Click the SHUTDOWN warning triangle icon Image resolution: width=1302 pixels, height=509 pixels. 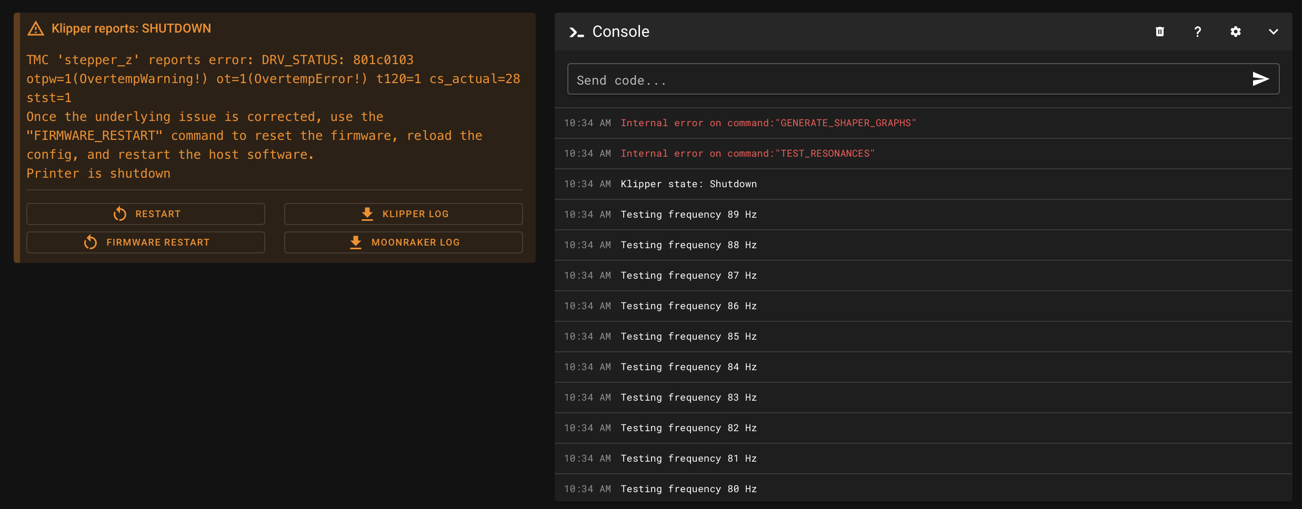[x=36, y=28]
